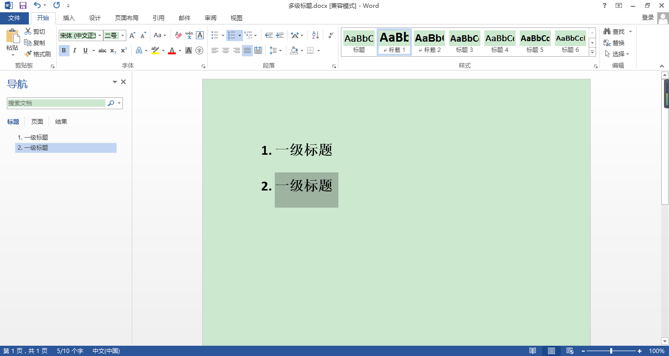This screenshot has width=669, height=356.
Task: Switch to Web Layout view icon
Action: [570, 351]
